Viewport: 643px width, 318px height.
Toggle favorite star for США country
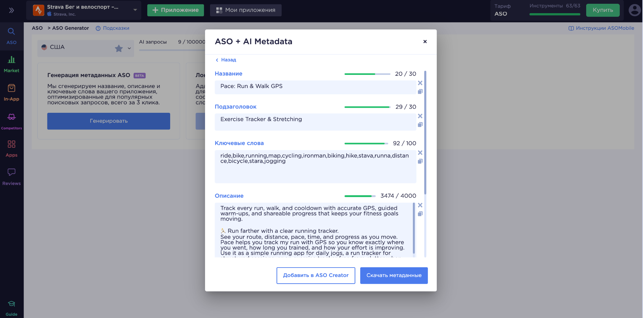pyautogui.click(x=119, y=48)
